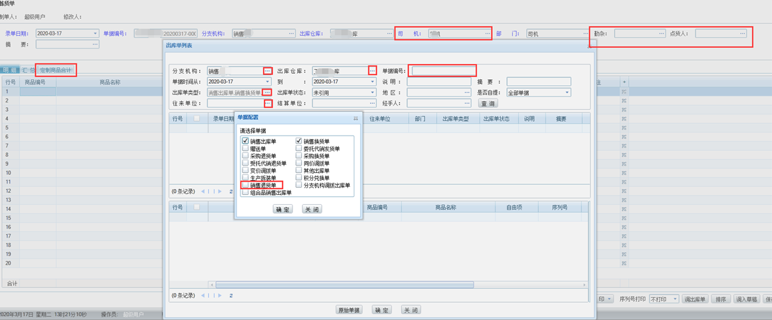Click 调出库单 button
The width and height of the screenshot is (772, 320).
click(695, 299)
